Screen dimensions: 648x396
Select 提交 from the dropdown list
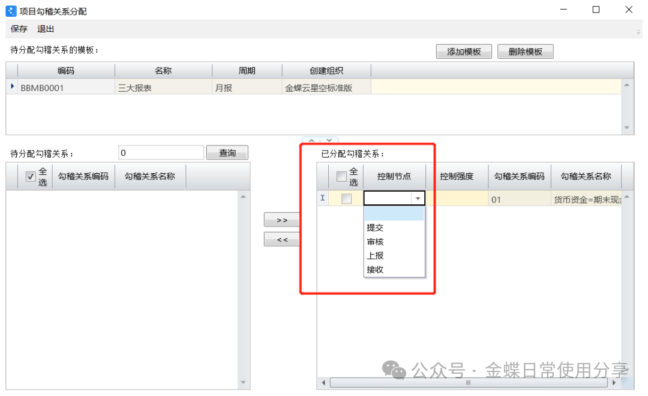(x=375, y=228)
